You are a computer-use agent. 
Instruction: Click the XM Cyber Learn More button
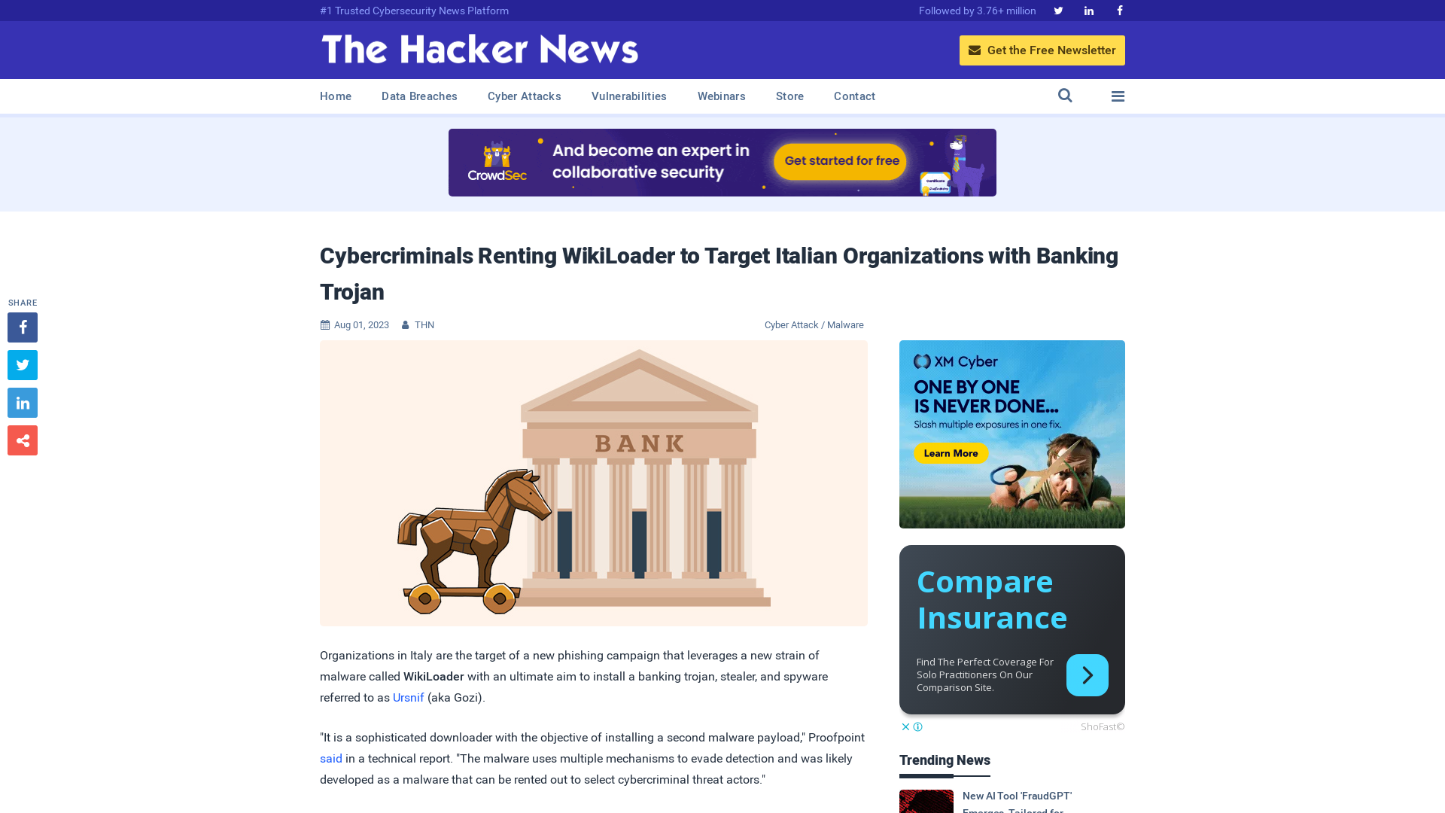pyautogui.click(x=951, y=452)
